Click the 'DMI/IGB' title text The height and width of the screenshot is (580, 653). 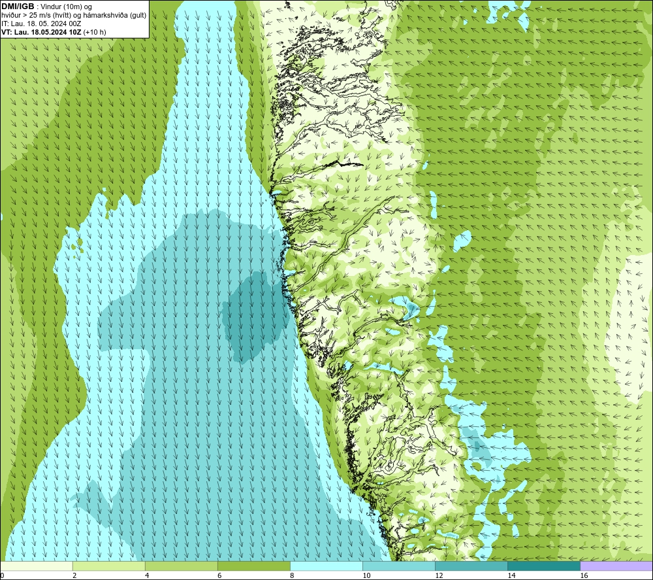coord(18,7)
